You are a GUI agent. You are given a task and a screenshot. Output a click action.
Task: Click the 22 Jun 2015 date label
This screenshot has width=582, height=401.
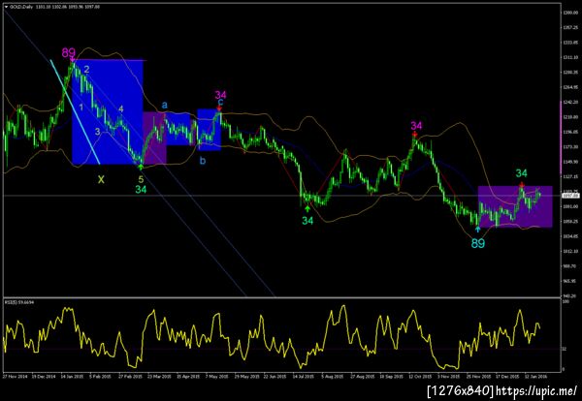(x=275, y=376)
